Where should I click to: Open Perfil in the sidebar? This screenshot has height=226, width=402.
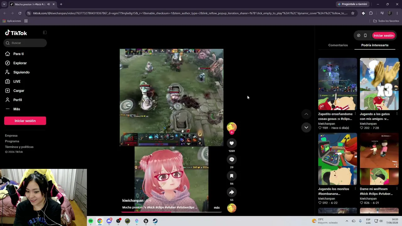13,100
